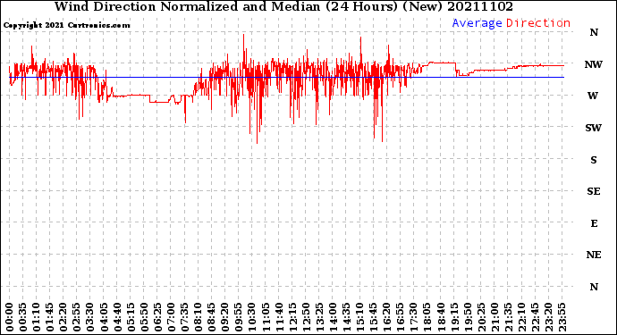
Task: Click the 22:45 time label
Action: pos(535,317)
